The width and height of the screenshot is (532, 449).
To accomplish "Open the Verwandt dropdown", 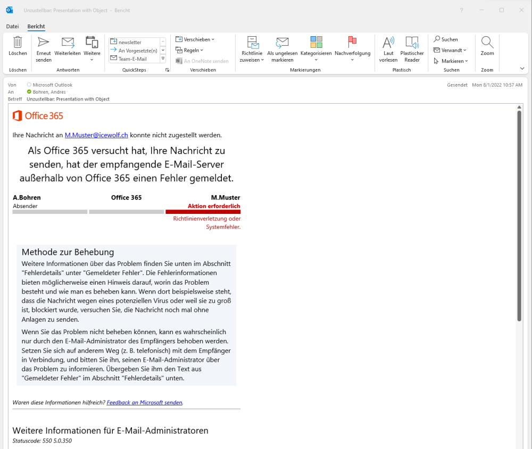I will click(x=450, y=50).
